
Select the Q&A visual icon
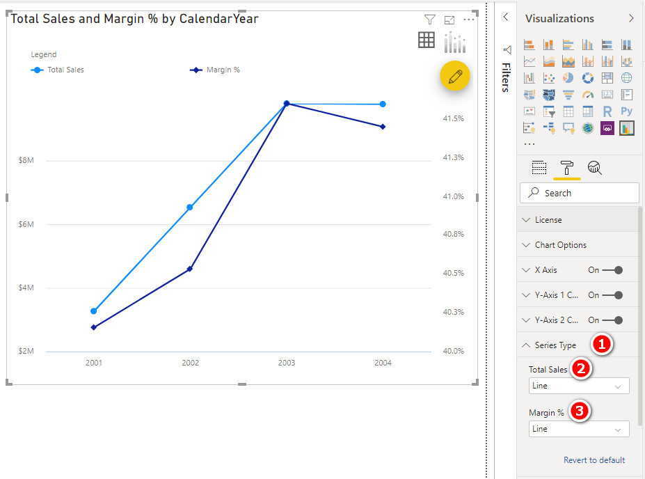tap(568, 128)
